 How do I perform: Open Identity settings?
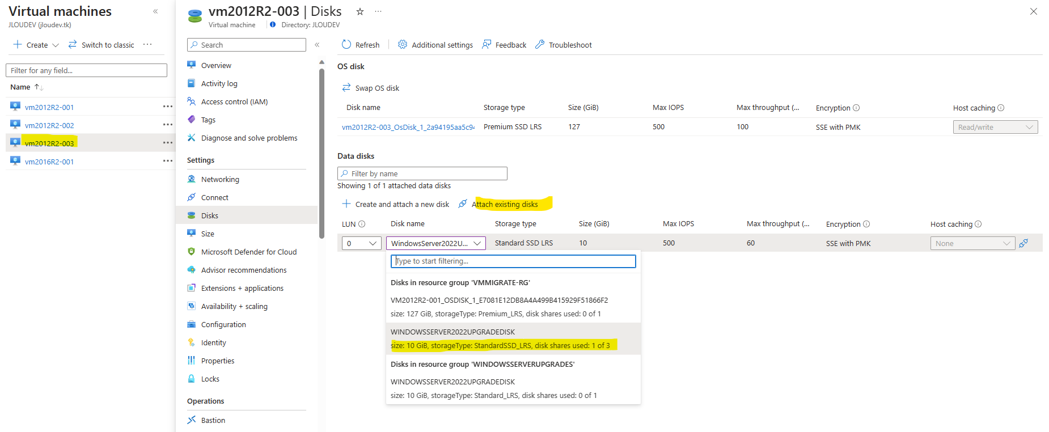point(214,342)
